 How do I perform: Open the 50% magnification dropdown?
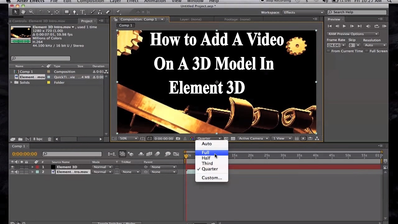128,138
